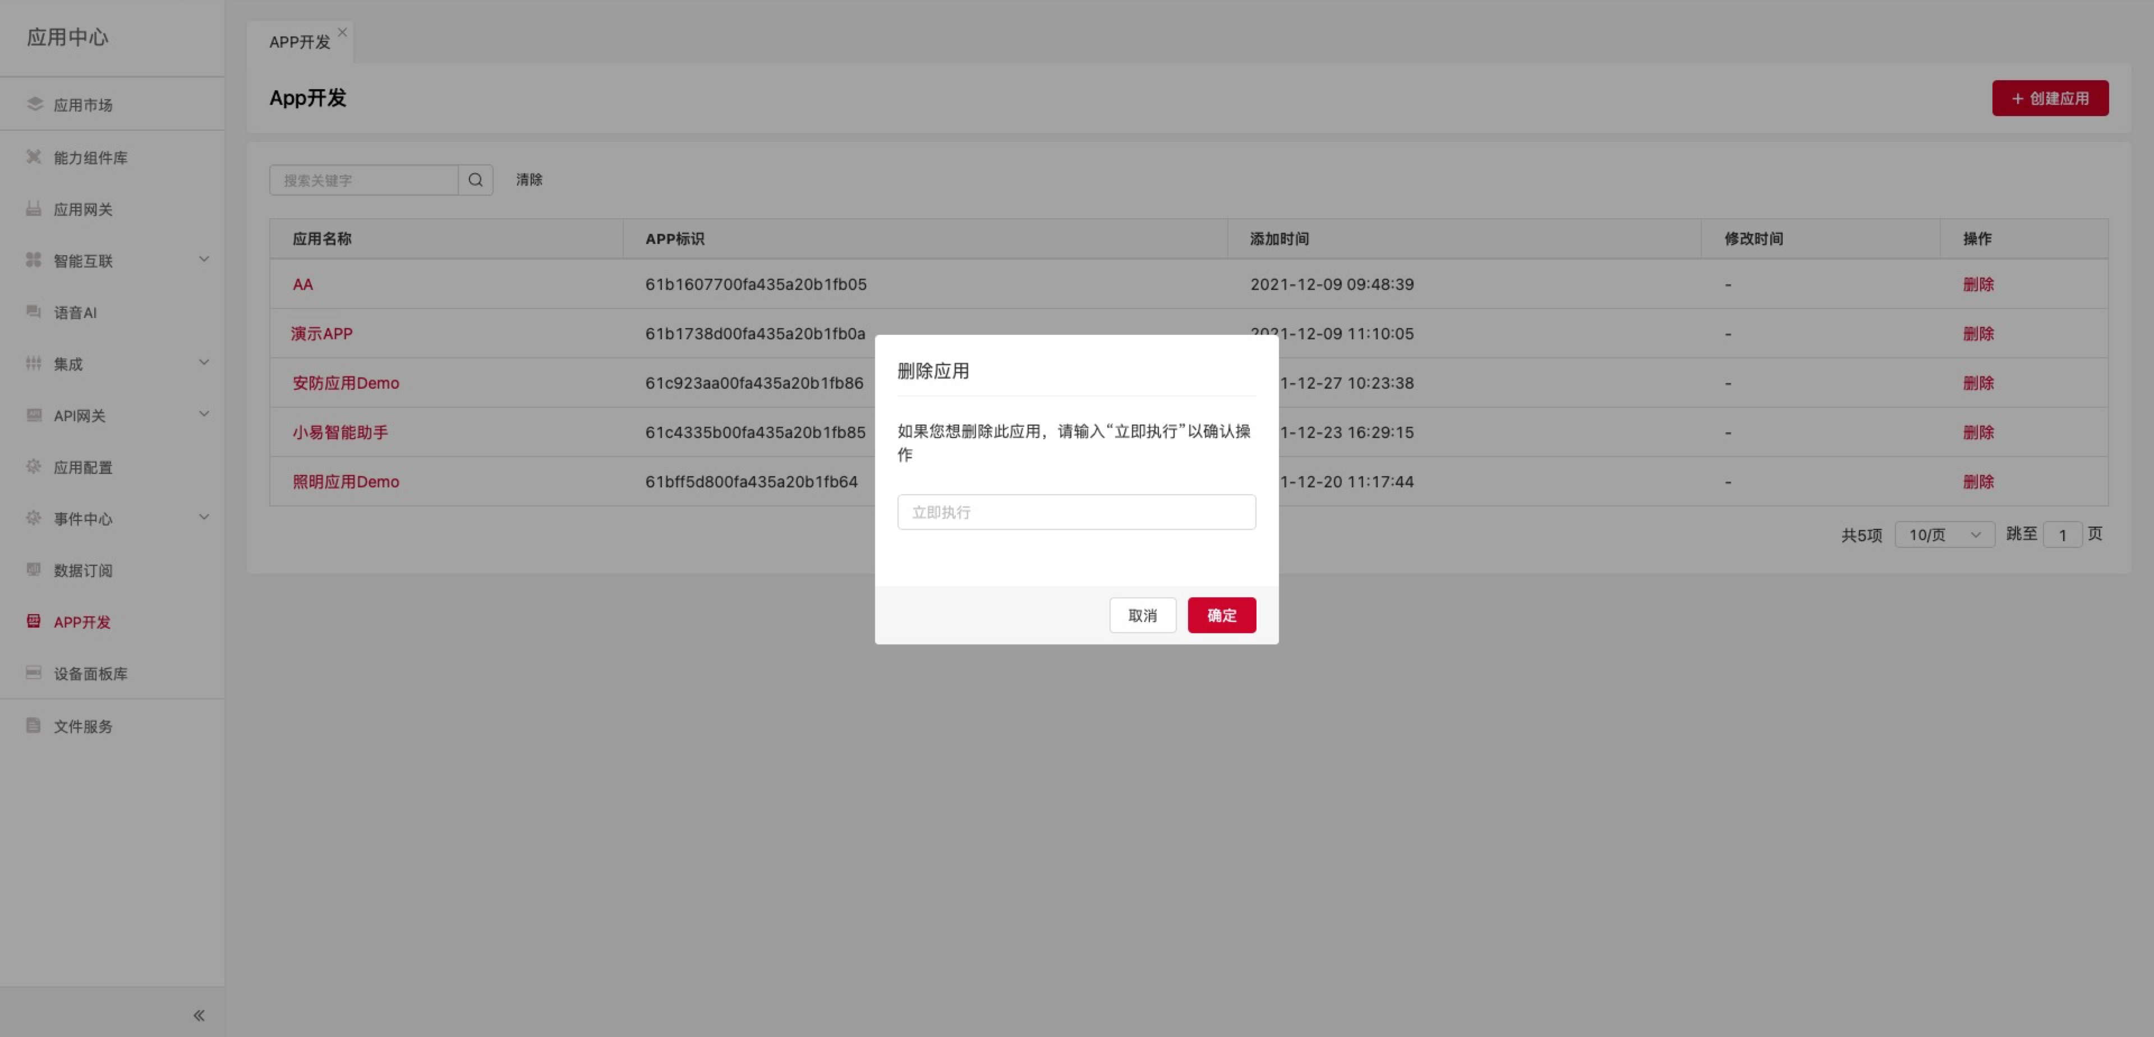
Task: Collapse sidebar with double-chevron icon
Action: pyautogui.click(x=199, y=1015)
